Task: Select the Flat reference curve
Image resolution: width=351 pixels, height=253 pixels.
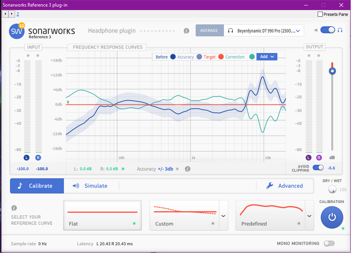Action: pyautogui.click(x=102, y=215)
